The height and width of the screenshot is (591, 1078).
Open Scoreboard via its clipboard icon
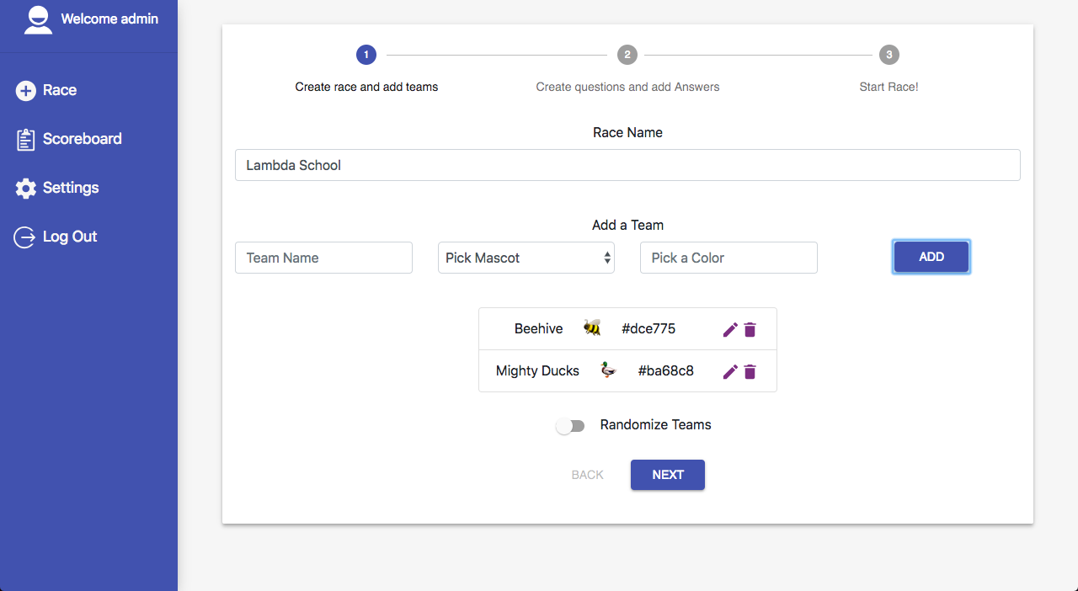25,140
